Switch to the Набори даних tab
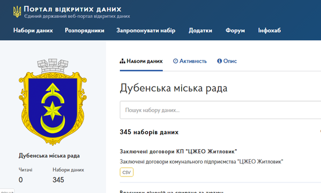Viewport: 321px width, 193px height. [x=141, y=61]
